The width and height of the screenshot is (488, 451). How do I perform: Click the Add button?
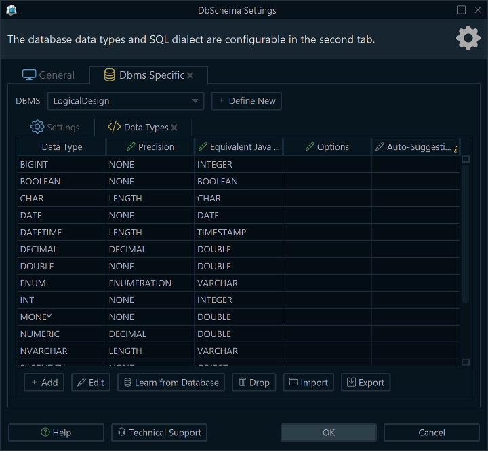(x=44, y=383)
